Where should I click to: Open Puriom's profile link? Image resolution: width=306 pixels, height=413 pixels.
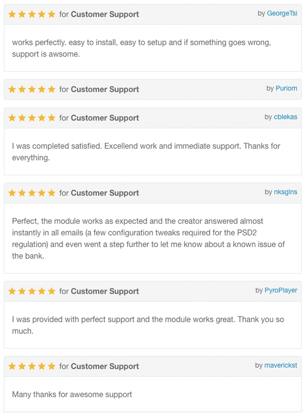click(286, 89)
